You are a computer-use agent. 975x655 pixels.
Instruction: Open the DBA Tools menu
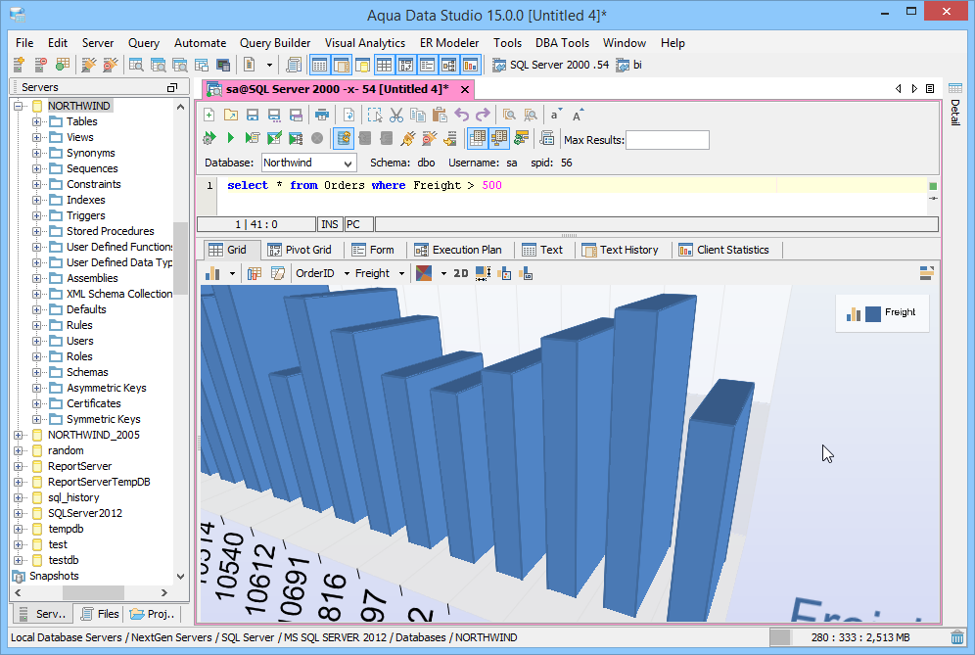pyautogui.click(x=562, y=43)
